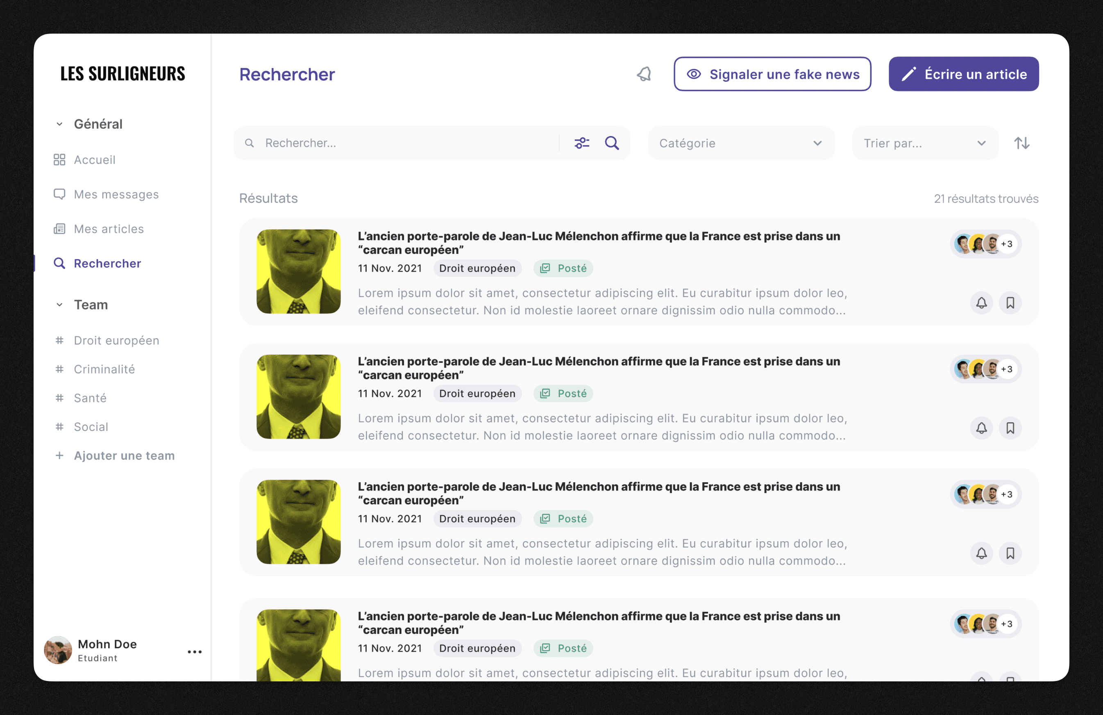This screenshot has width=1103, height=715.
Task: Open the Santé team channel
Action: pos(90,398)
